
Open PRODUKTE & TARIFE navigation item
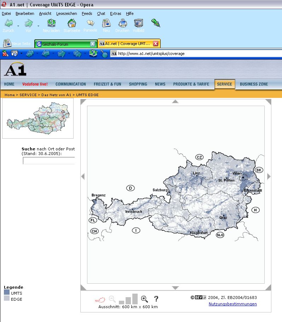(x=191, y=84)
